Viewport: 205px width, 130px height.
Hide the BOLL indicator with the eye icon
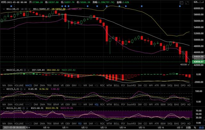pyautogui.click(x=22, y=9)
